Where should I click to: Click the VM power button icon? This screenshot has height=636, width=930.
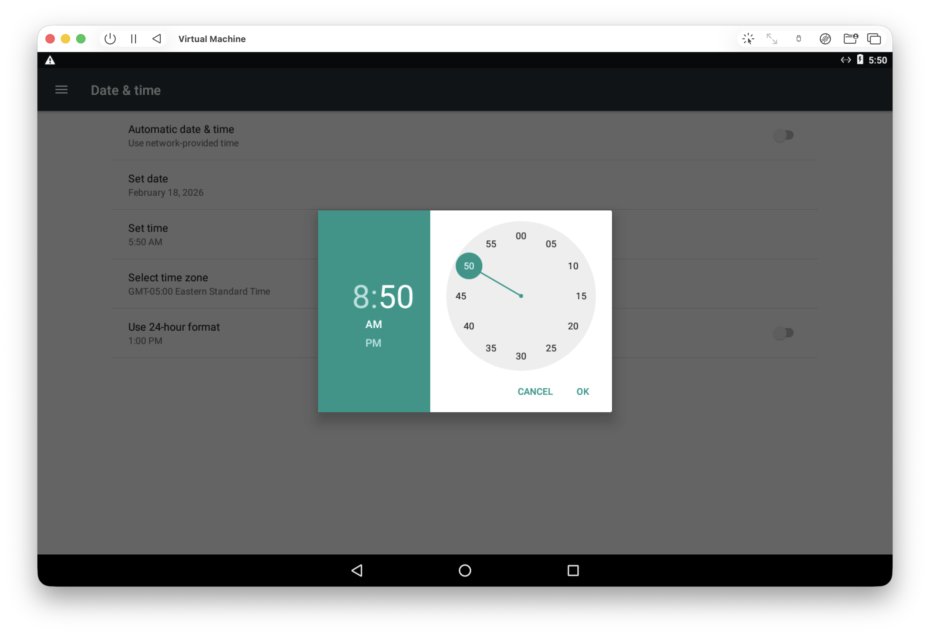[x=110, y=39]
